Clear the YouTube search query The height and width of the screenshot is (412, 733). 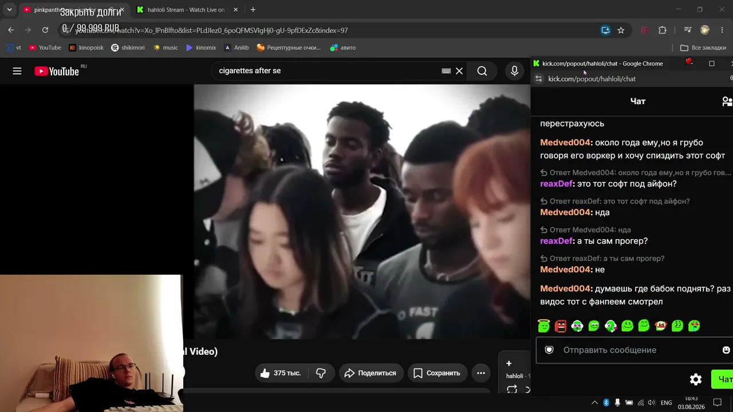click(459, 71)
